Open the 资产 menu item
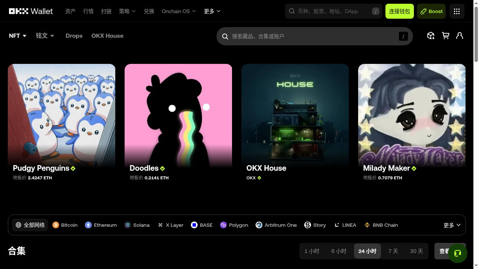 coord(70,11)
